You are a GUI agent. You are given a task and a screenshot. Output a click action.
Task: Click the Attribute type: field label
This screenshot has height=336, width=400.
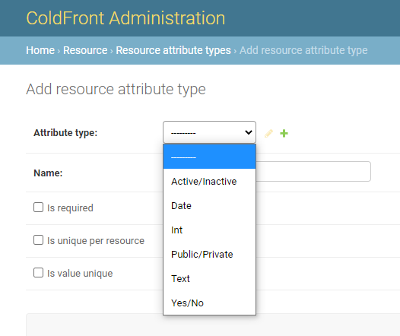coord(65,133)
